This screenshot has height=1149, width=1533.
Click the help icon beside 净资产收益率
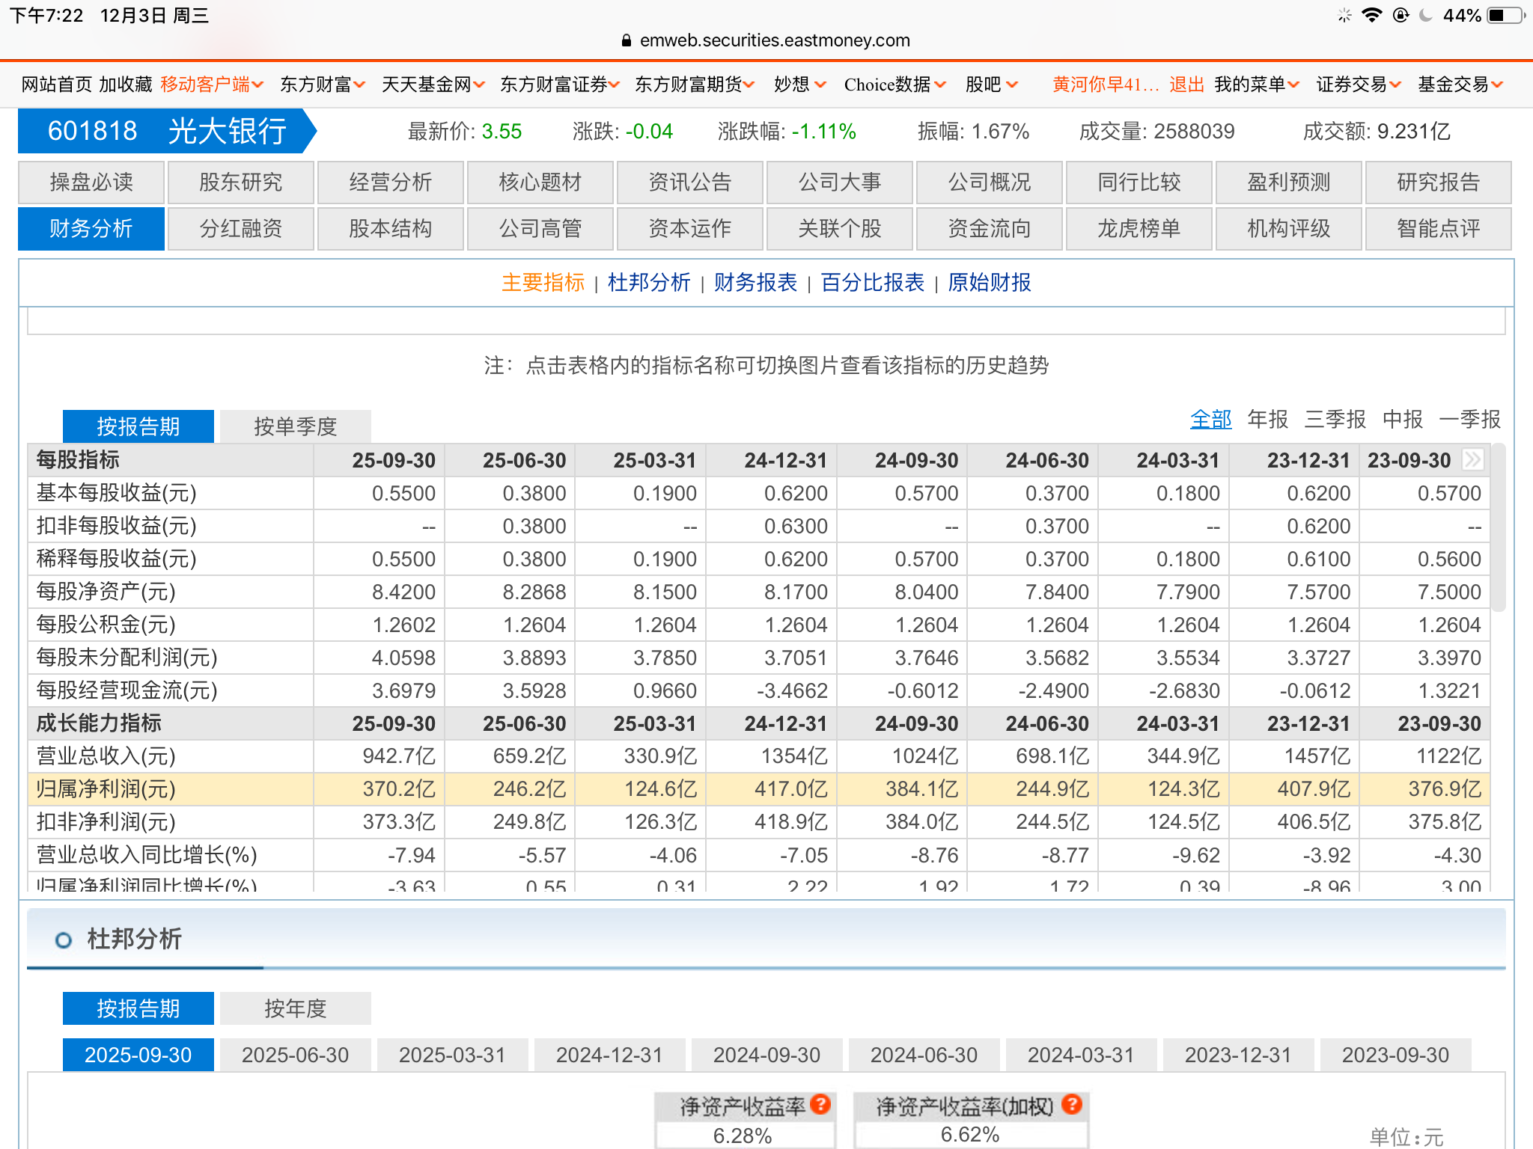pos(820,1104)
